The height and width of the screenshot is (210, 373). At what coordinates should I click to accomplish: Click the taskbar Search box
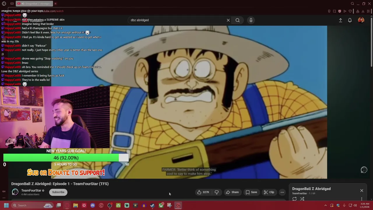[33, 205]
